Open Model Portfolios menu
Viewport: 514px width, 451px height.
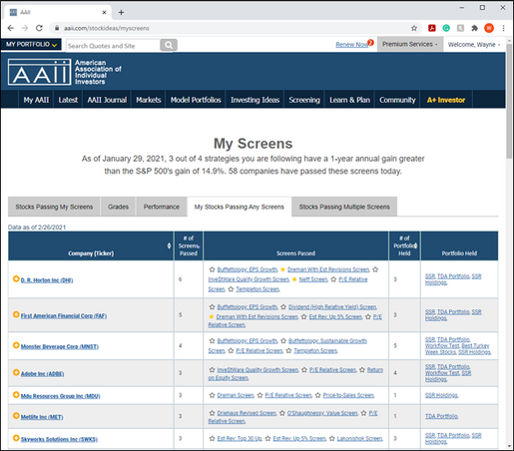[196, 100]
